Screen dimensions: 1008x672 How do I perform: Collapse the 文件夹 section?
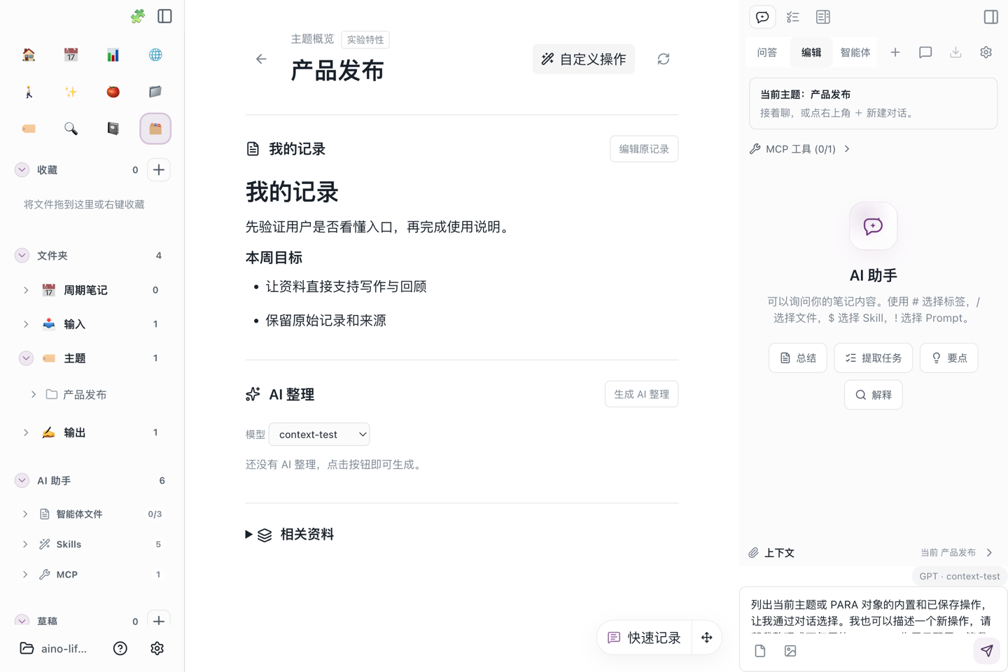pos(22,255)
